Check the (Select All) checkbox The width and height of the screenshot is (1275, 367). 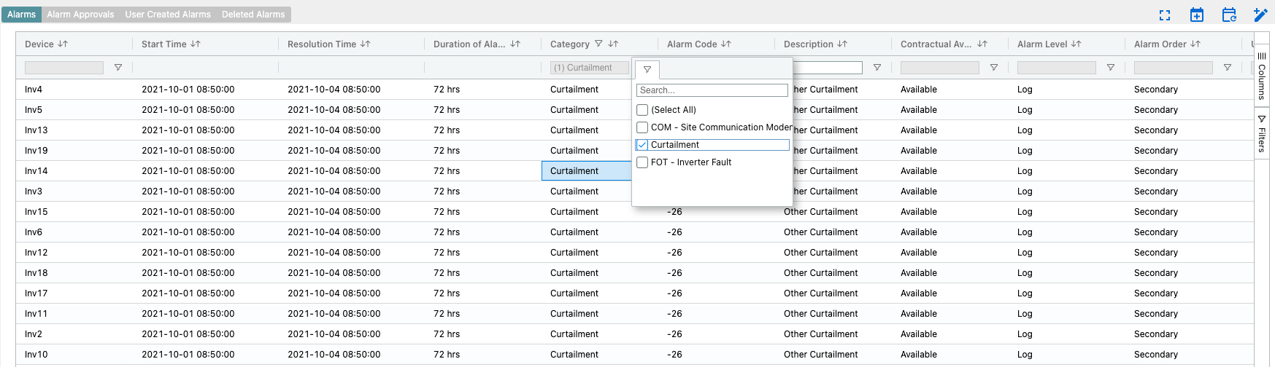point(642,110)
